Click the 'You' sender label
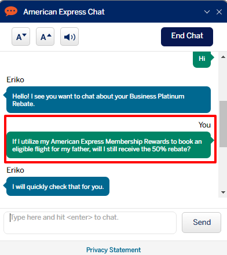Image resolution: width=227 pixels, height=255 pixels. (204, 125)
